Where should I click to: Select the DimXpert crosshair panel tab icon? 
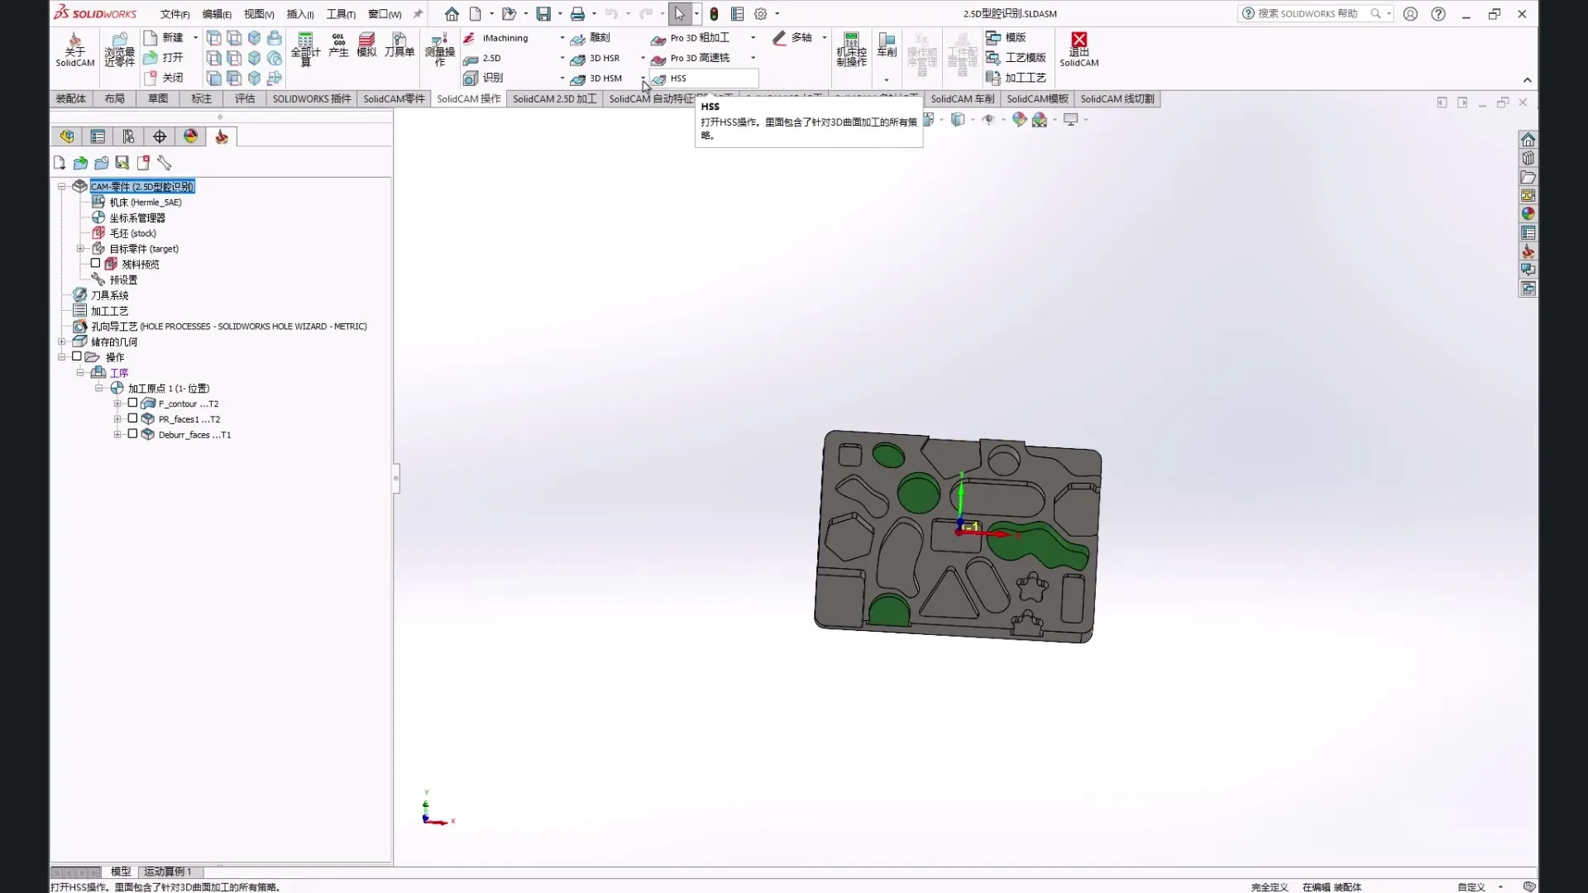(160, 136)
